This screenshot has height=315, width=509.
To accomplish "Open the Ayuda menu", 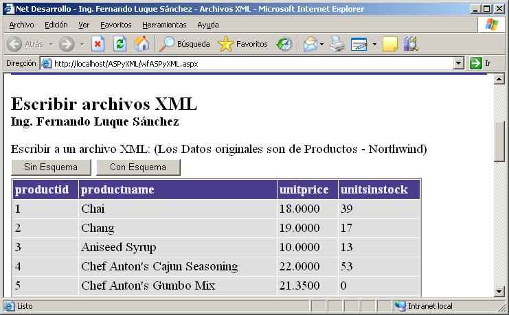I will click(x=208, y=25).
